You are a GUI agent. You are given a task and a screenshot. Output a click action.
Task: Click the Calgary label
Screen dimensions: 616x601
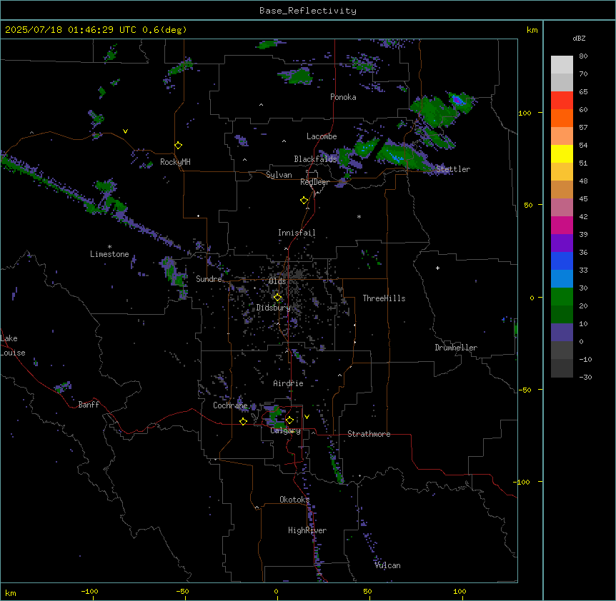[285, 430]
